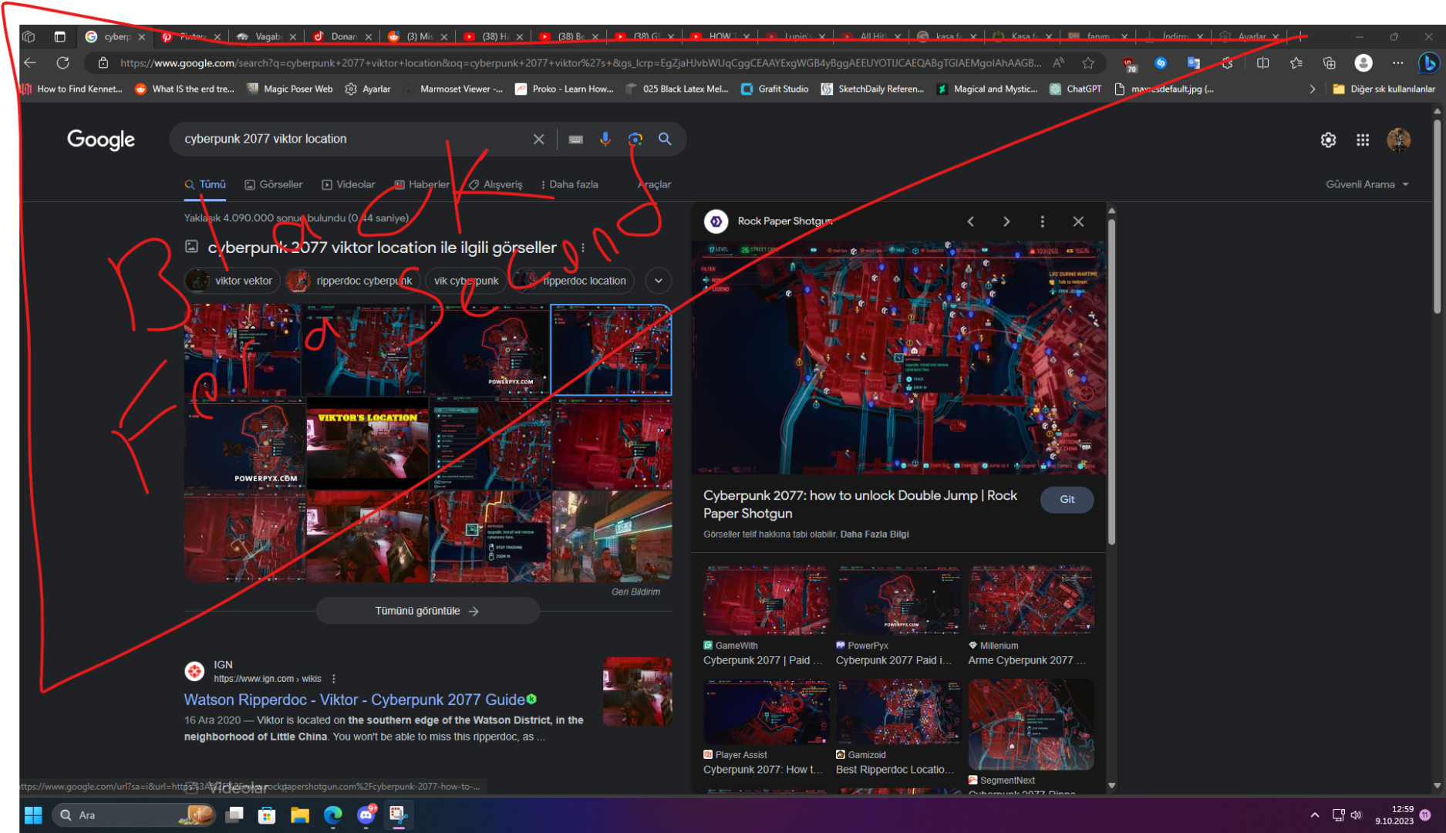
Task: Open options for the IGN result
Action: [x=333, y=679]
